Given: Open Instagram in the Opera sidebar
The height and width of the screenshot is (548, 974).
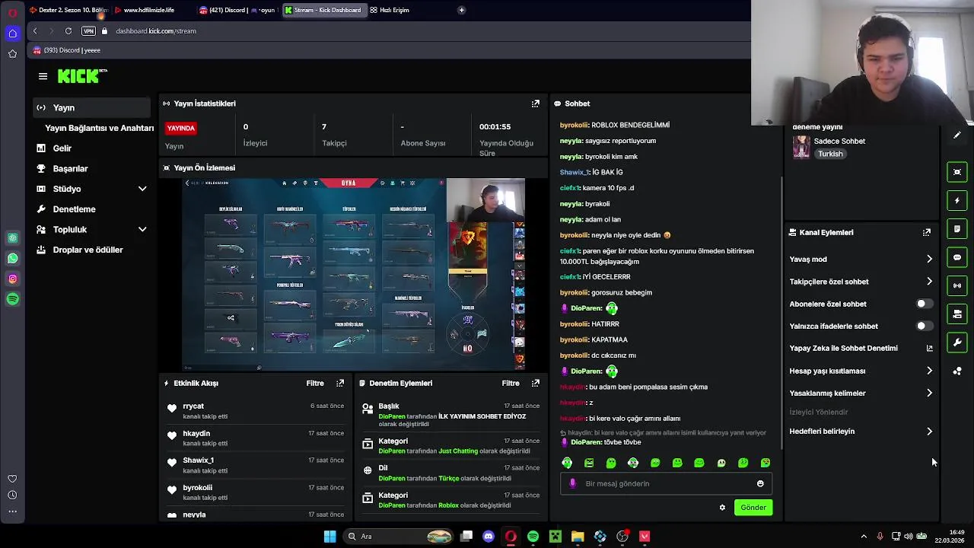Looking at the screenshot, I should coord(12,279).
